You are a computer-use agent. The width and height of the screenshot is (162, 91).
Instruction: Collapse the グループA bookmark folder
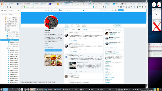(6, 38)
